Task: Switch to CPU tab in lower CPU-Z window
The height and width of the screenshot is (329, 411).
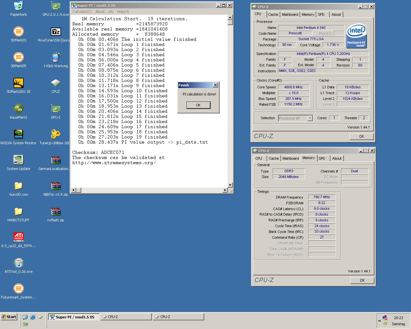Action: (259, 158)
